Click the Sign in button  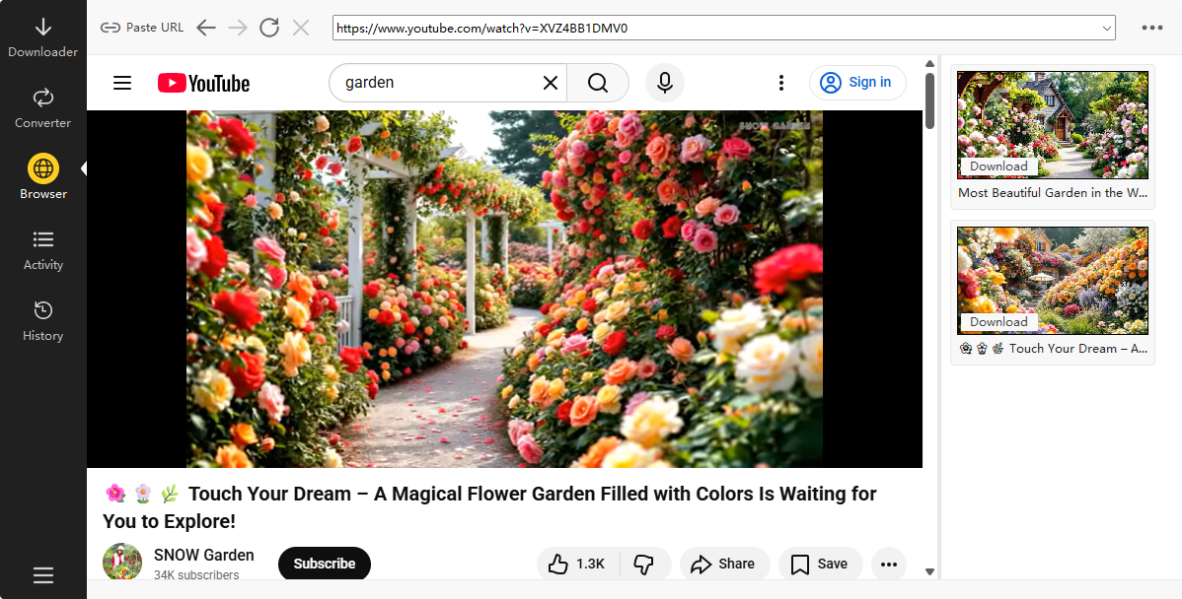(x=857, y=83)
